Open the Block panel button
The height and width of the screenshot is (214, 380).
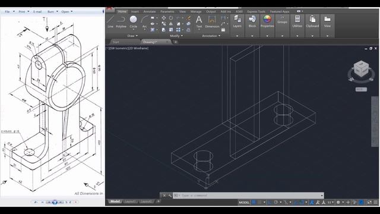pyautogui.click(x=252, y=21)
